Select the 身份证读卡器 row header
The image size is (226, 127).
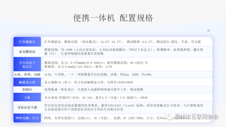coord(27,107)
